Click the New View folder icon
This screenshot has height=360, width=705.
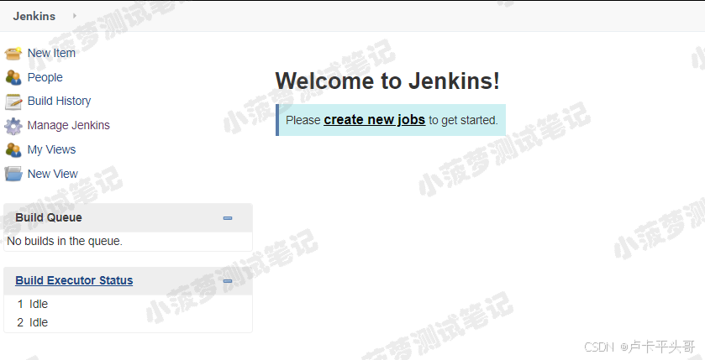click(13, 174)
